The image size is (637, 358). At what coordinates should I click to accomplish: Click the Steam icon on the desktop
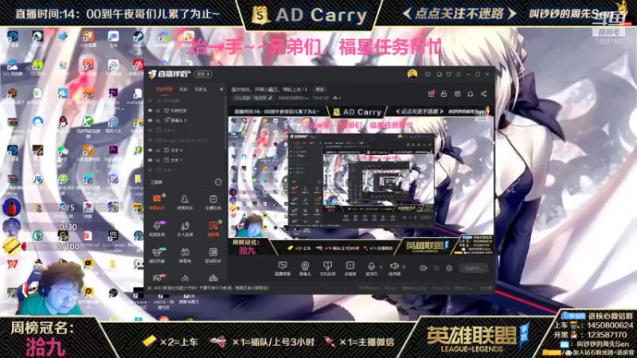pyautogui.click(x=138, y=39)
